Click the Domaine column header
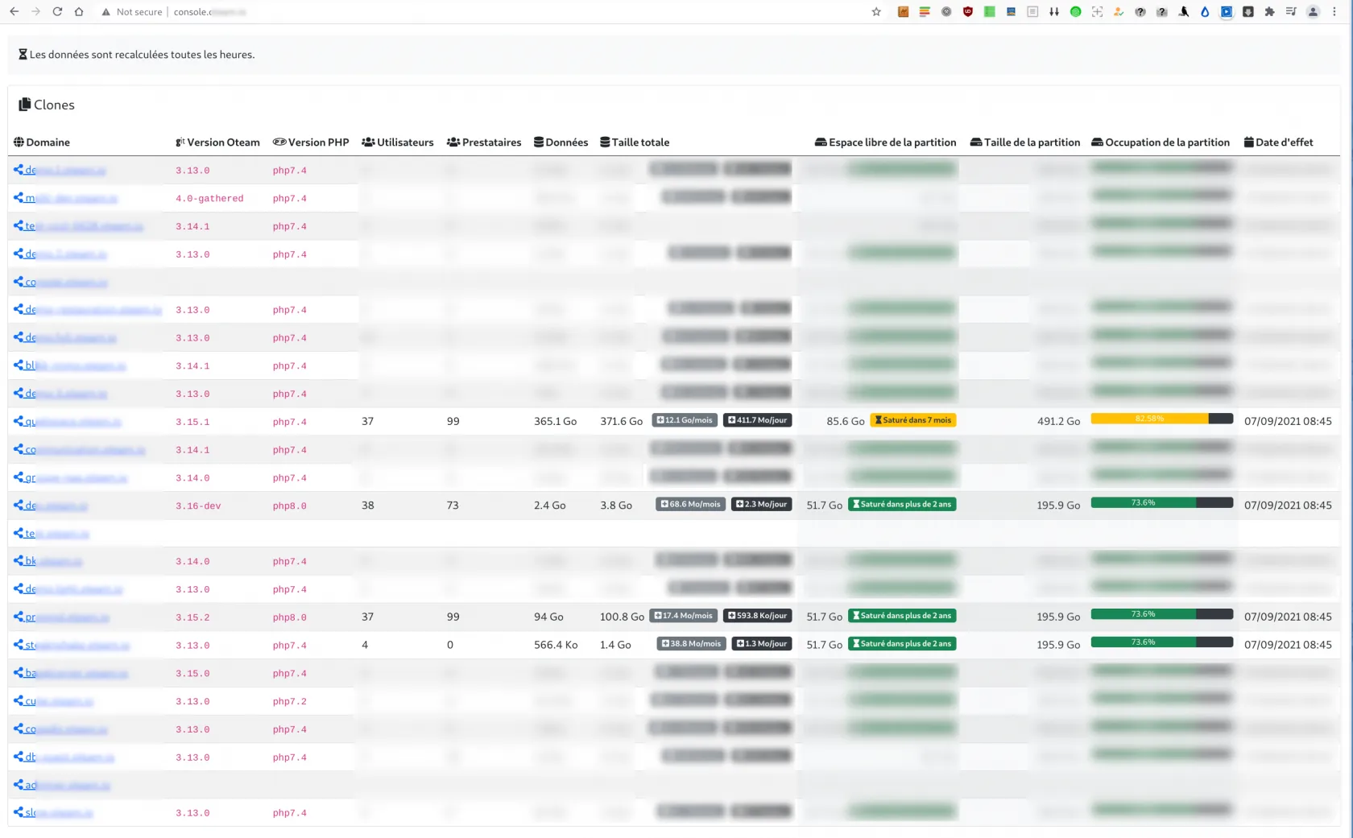This screenshot has width=1353, height=838. coord(42,142)
